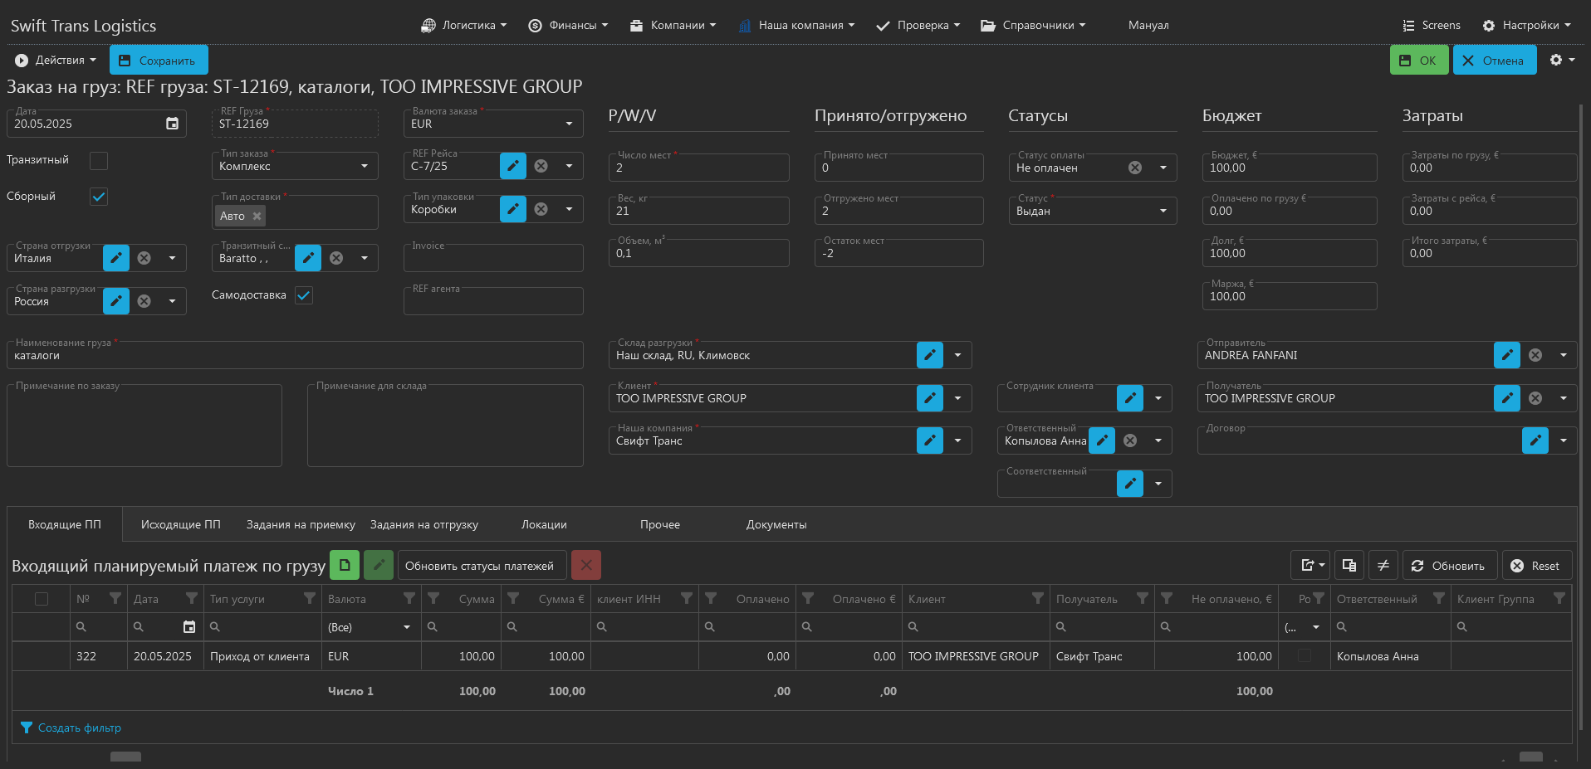This screenshot has height=769, width=1591.
Task: Expand the Валюта (Все) filter dropdown
Action: point(407,627)
